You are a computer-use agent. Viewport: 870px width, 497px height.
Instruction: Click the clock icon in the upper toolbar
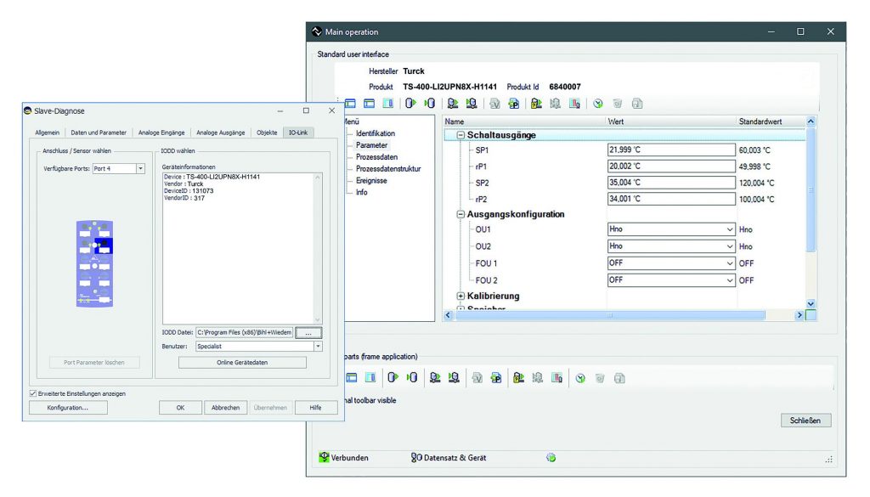point(598,104)
